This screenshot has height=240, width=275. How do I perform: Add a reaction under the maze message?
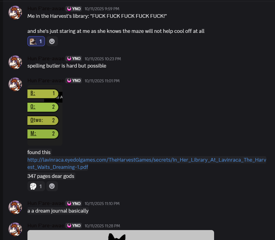[52, 41]
